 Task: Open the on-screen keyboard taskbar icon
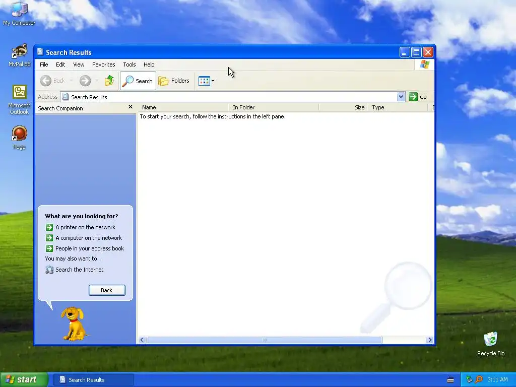[450, 380]
